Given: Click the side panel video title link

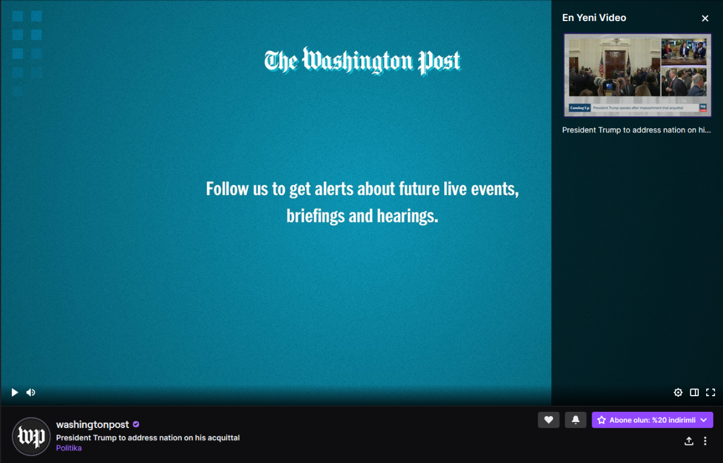Looking at the screenshot, I should tap(636, 130).
